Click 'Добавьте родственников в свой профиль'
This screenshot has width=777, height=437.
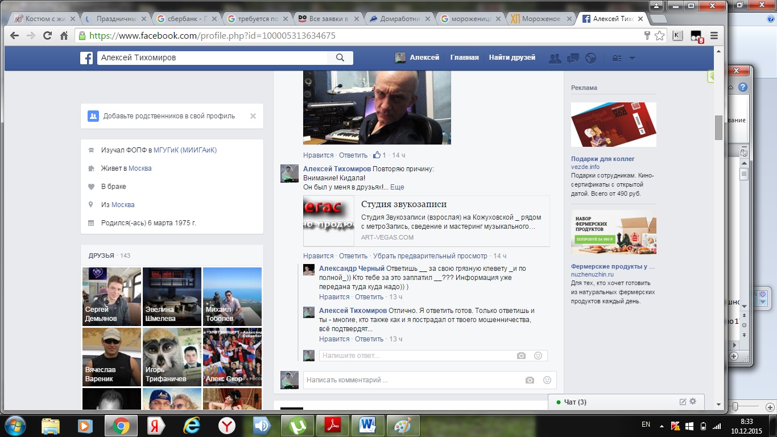point(169,116)
